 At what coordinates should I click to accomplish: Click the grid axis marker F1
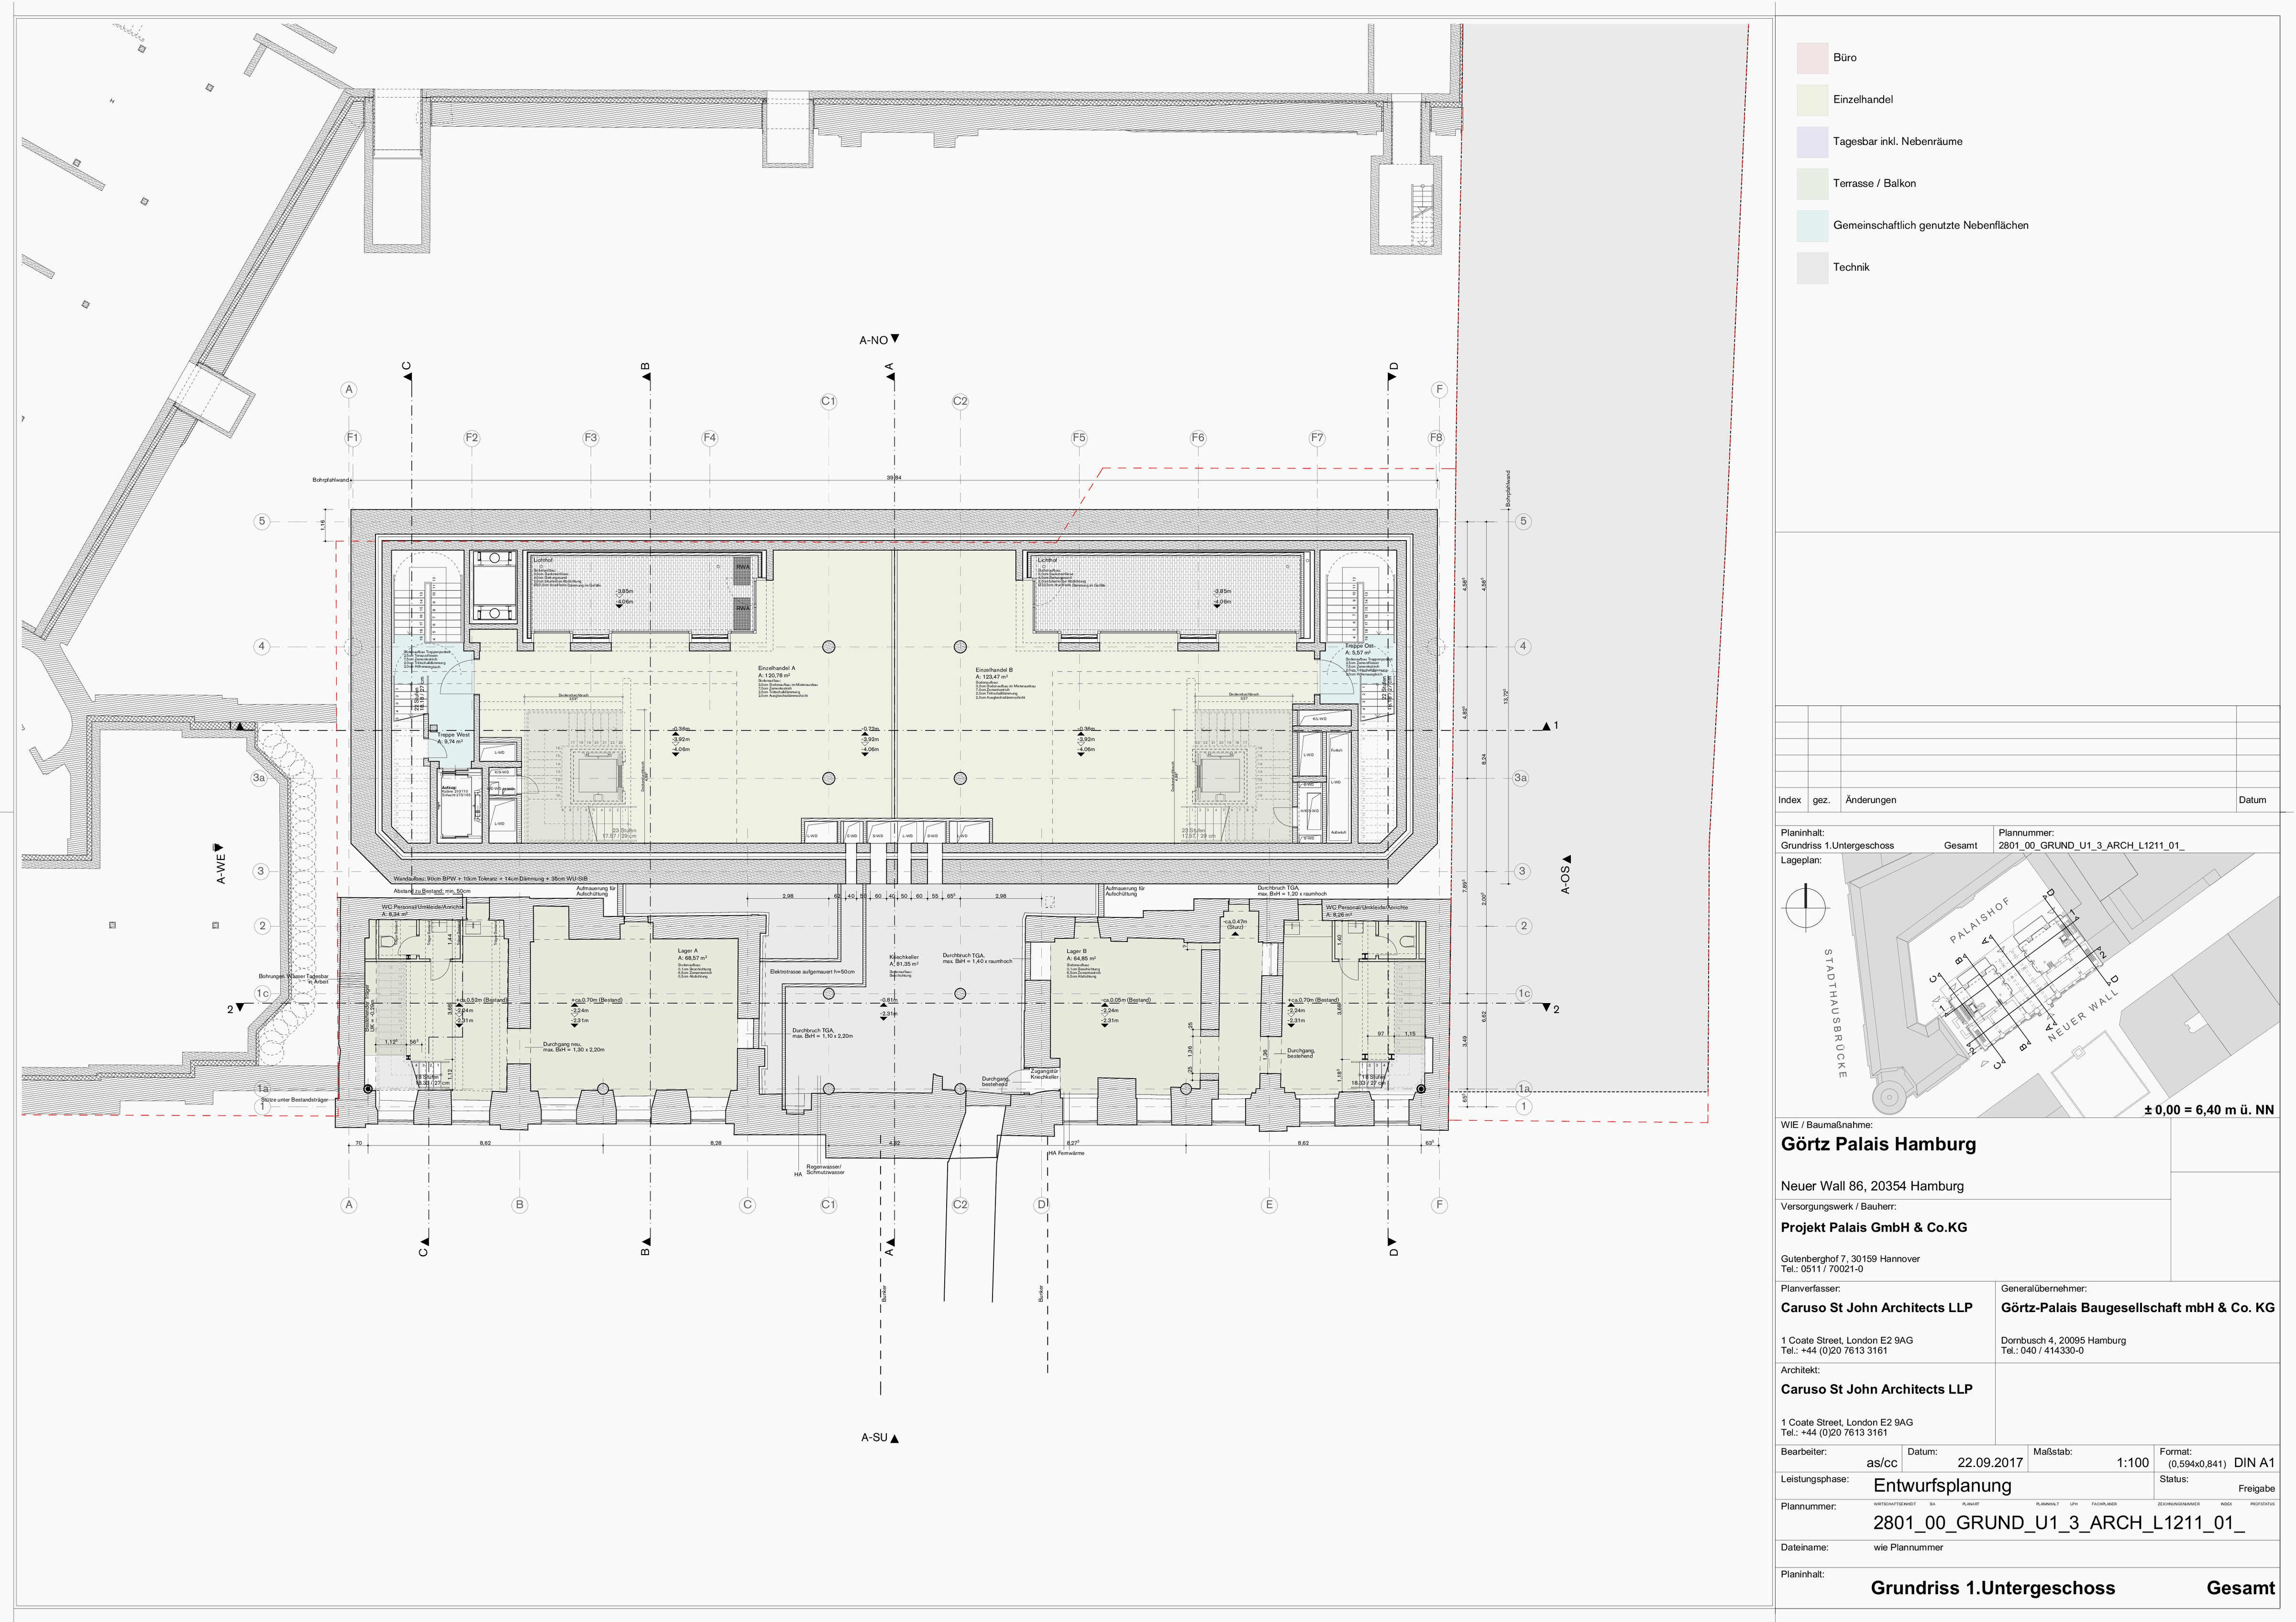[352, 437]
